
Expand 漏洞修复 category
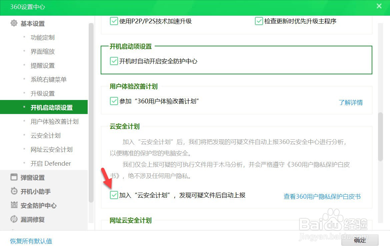point(33,219)
